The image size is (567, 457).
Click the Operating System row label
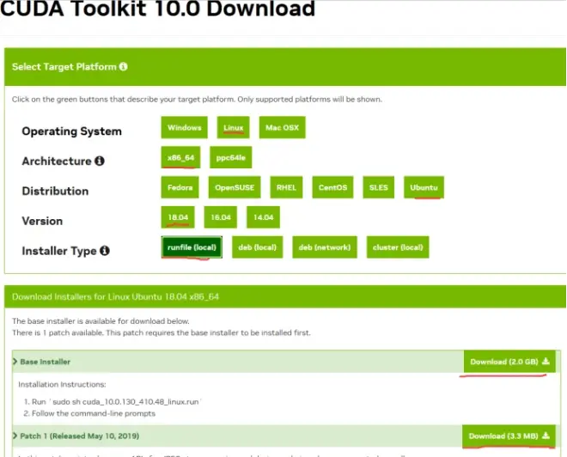(x=71, y=131)
